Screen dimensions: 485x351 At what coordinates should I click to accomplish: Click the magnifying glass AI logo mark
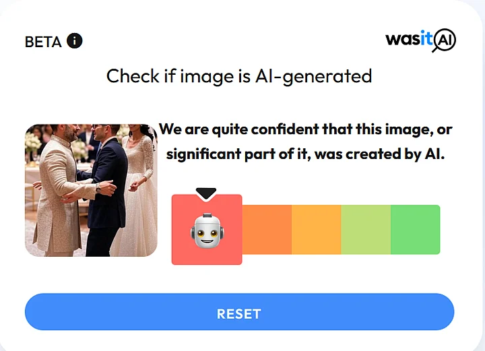(x=444, y=40)
